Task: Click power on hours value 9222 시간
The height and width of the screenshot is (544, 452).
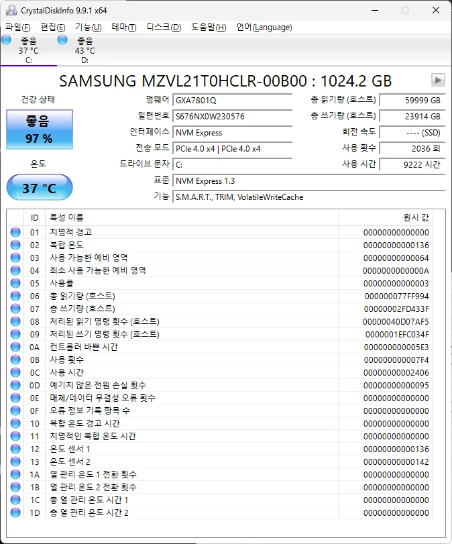Action: (x=412, y=165)
